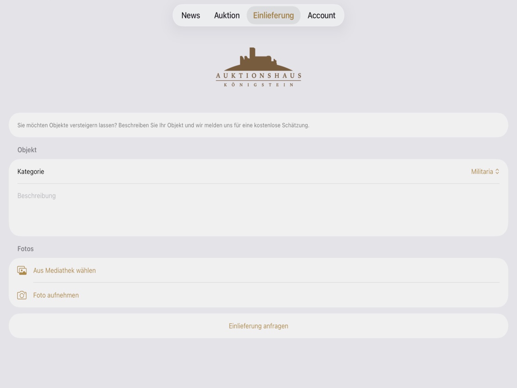This screenshot has height=388, width=517.
Task: Click the media library photo icon
Action: (22, 271)
